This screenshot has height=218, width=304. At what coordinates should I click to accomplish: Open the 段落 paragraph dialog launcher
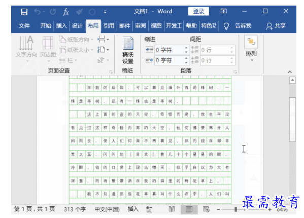coord(235,72)
